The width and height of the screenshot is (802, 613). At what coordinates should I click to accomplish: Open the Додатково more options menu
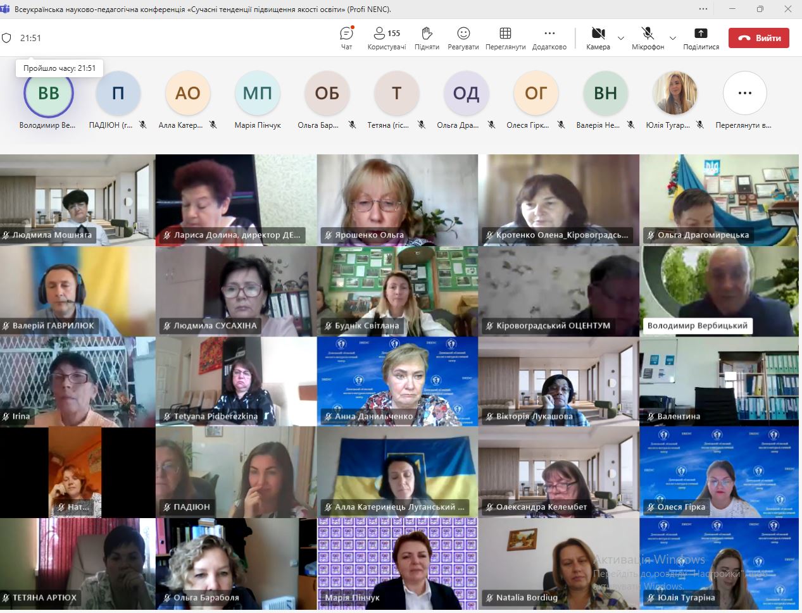pyautogui.click(x=549, y=37)
